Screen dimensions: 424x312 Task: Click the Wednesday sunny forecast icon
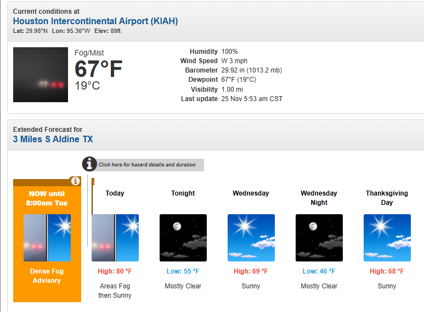point(251,238)
